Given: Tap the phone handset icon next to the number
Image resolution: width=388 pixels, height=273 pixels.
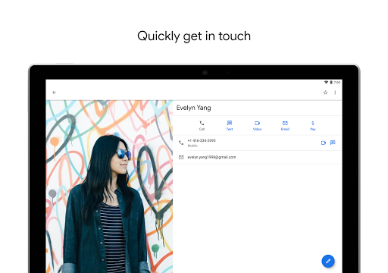Looking at the screenshot, I should [181, 143].
